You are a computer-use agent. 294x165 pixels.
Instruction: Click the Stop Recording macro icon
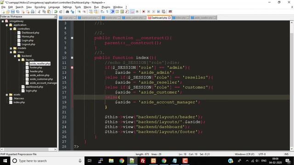[x=148, y=11]
